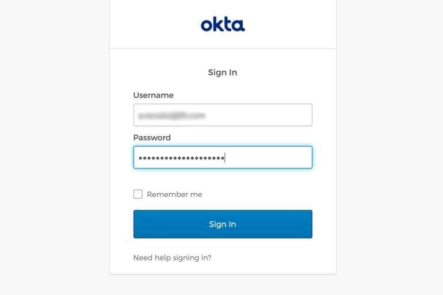Click the letter "o" in Okta logo
Image resolution: width=443 pixels, height=295 pixels.
coord(207,25)
